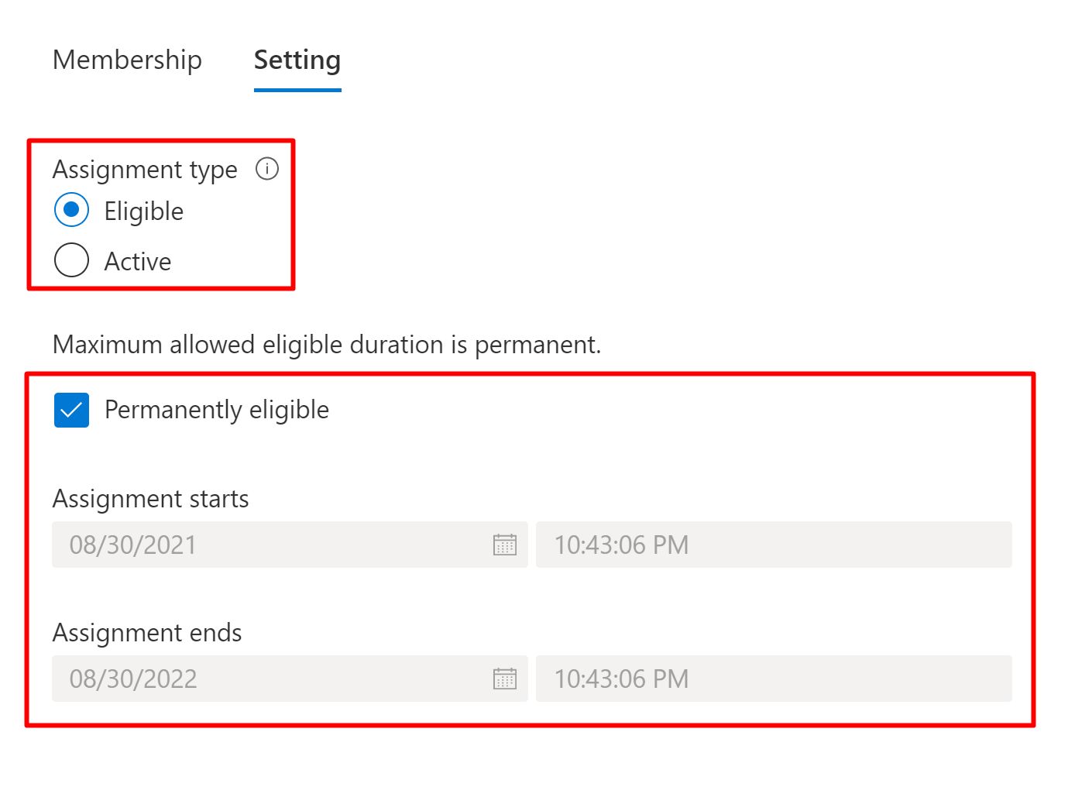Open the Setting tab

297,60
